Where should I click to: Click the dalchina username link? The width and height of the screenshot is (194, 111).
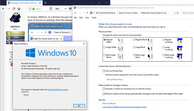(15, 26)
